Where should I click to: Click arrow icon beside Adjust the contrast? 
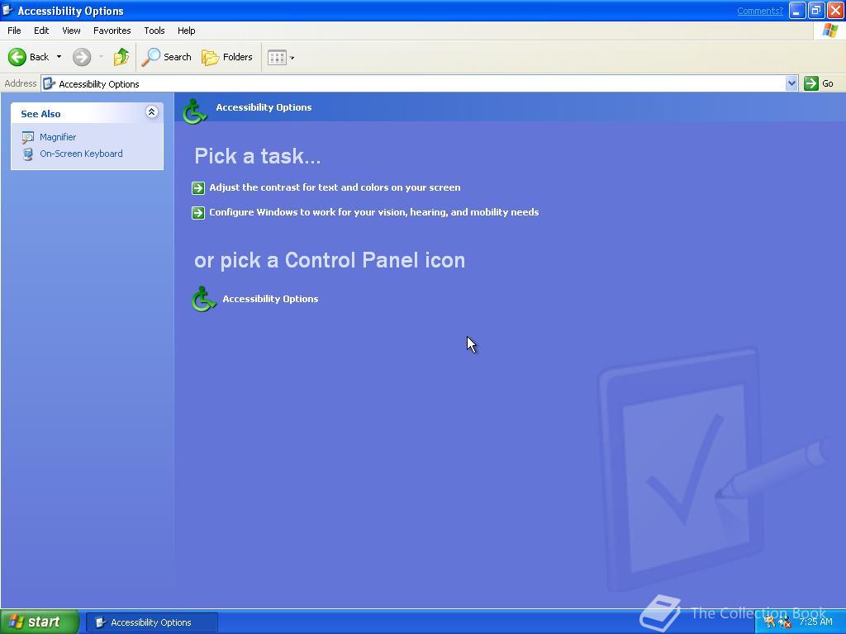click(198, 188)
